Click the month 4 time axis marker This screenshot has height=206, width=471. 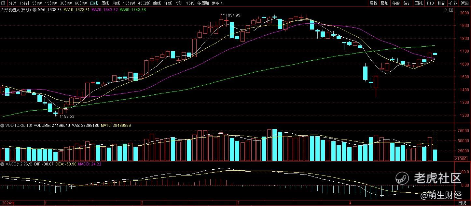(x=350, y=203)
